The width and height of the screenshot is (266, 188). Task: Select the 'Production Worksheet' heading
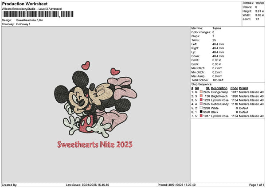pyautogui.click(x=25, y=4)
